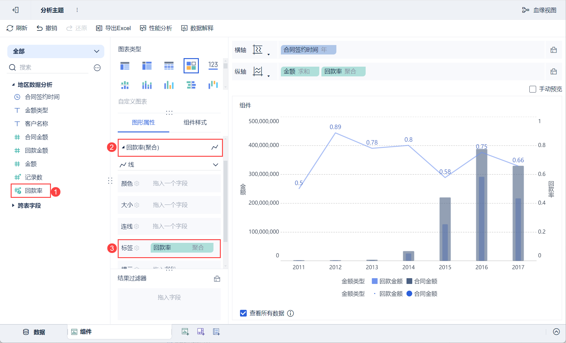Select the grouped table chart type icon
This screenshot has height=343, width=566.
tap(125, 66)
